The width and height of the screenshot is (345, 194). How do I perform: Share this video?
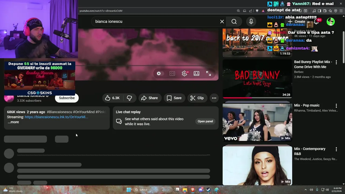click(150, 98)
